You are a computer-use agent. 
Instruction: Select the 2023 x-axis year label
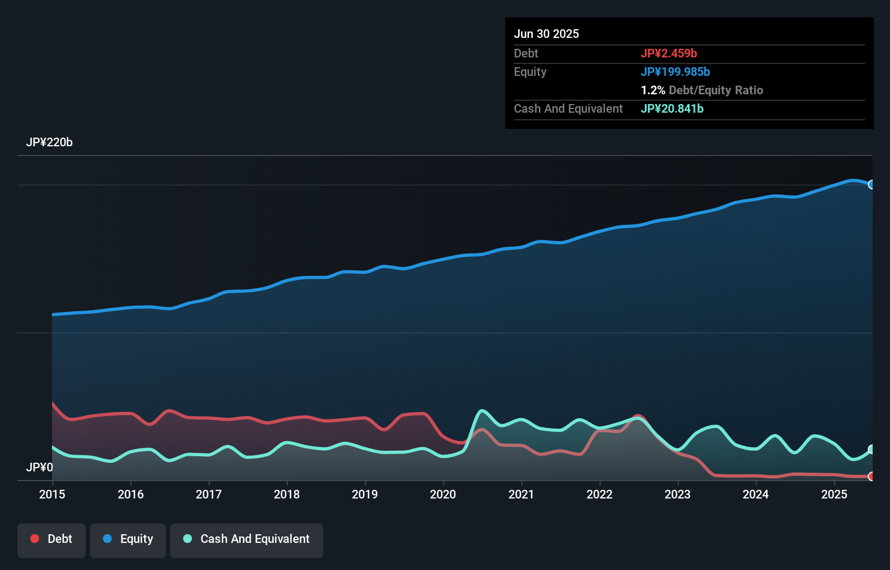(x=678, y=494)
